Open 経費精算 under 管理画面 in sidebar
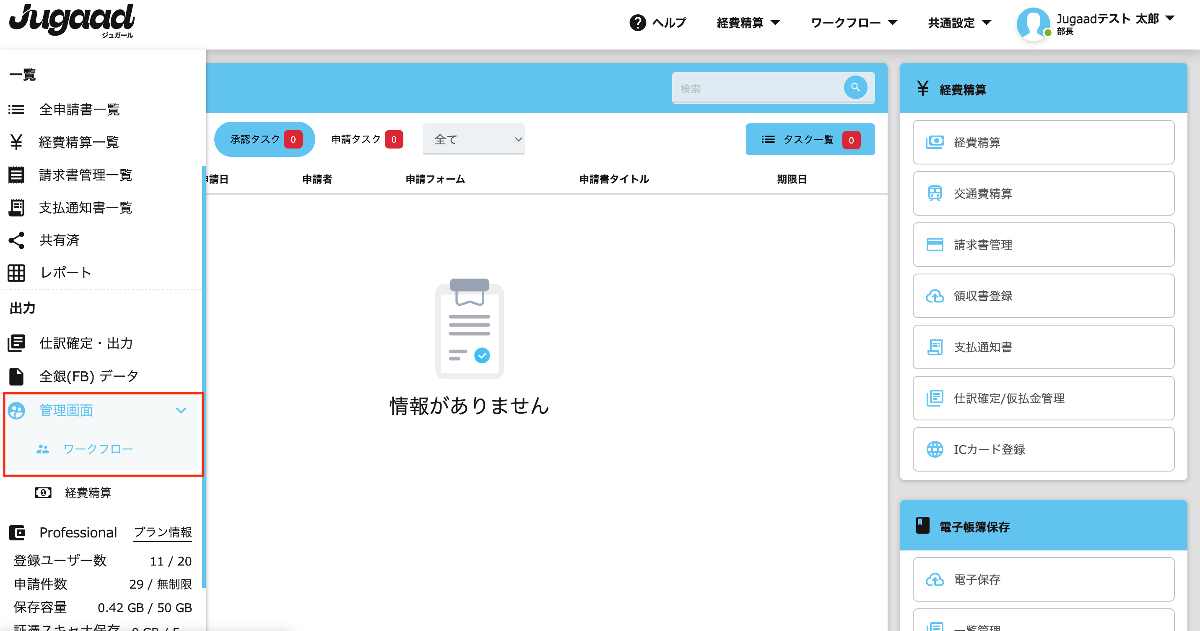Screen dimensions: 1200x631 click(x=88, y=493)
